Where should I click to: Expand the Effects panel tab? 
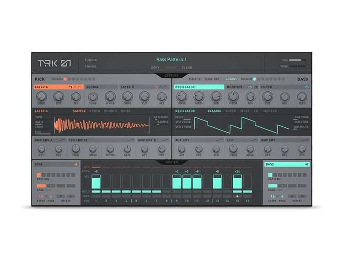point(171,76)
